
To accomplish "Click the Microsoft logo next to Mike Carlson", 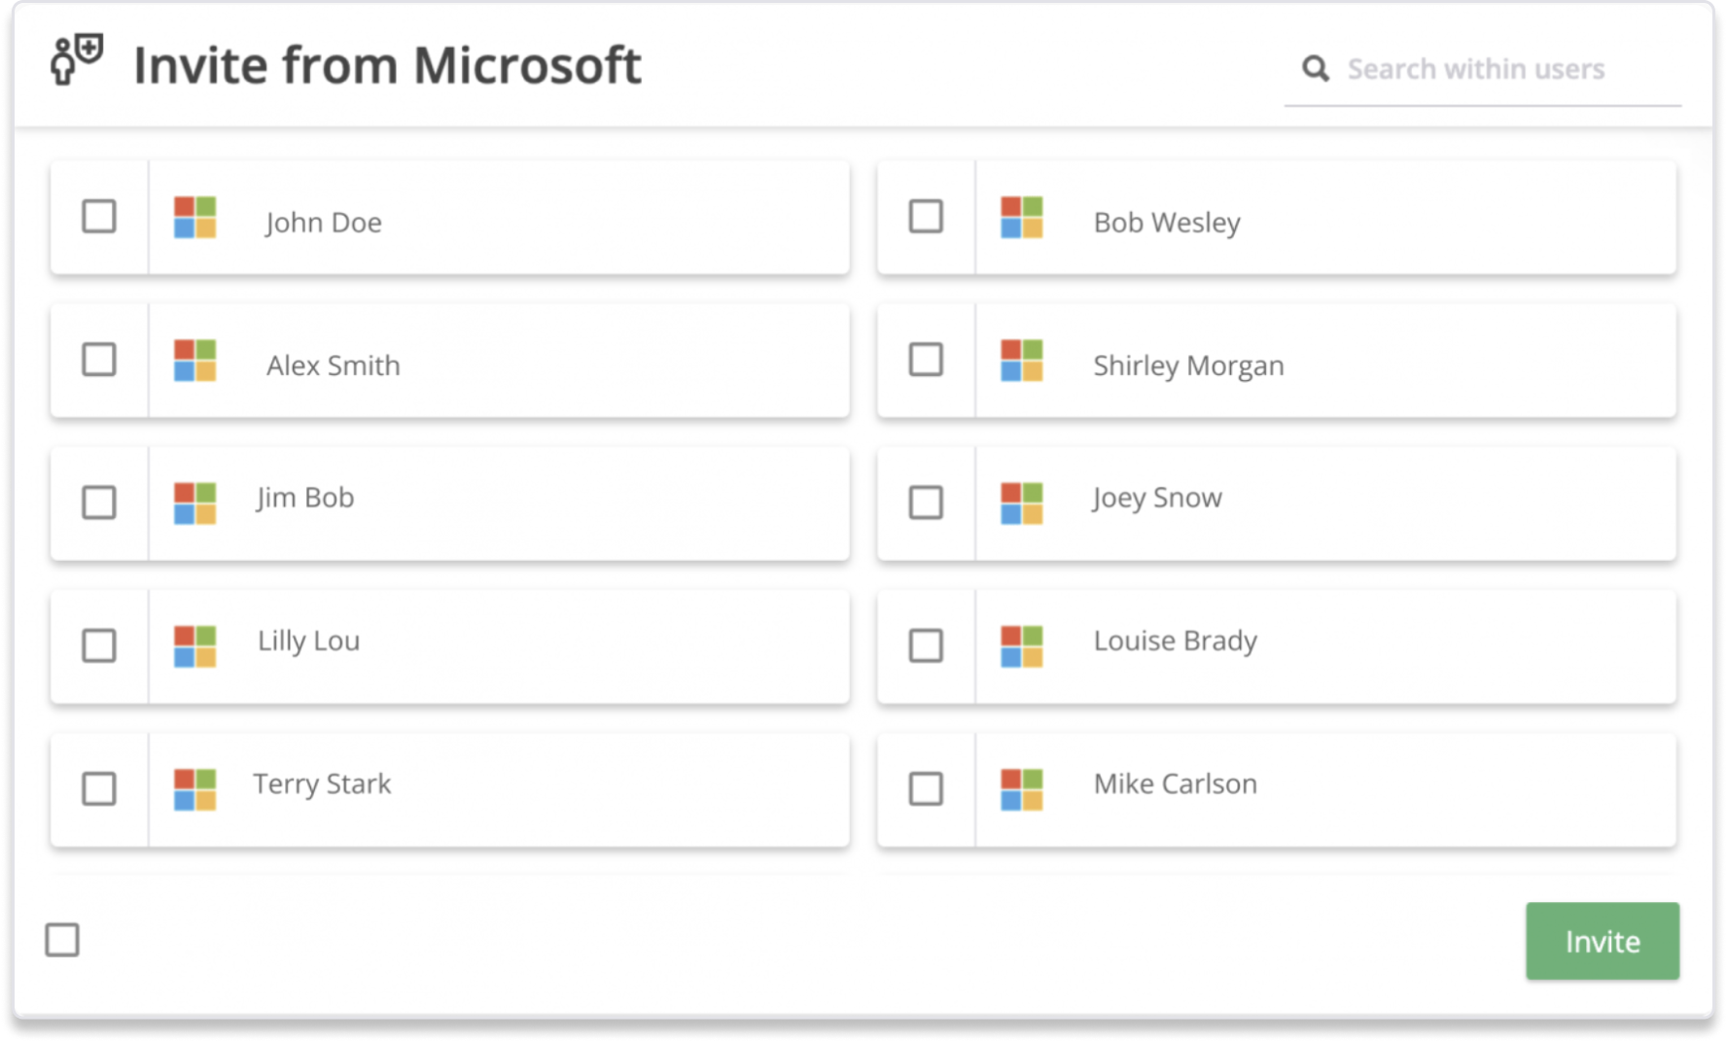I will 1021,789.
